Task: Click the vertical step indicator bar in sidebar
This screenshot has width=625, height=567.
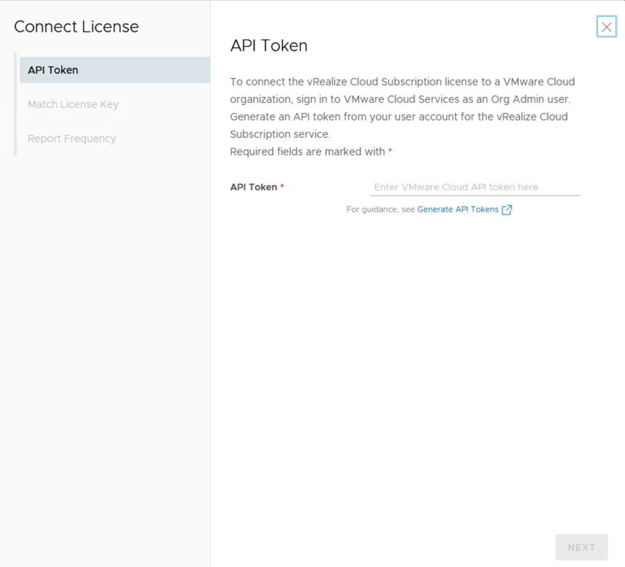Action: click(15, 104)
